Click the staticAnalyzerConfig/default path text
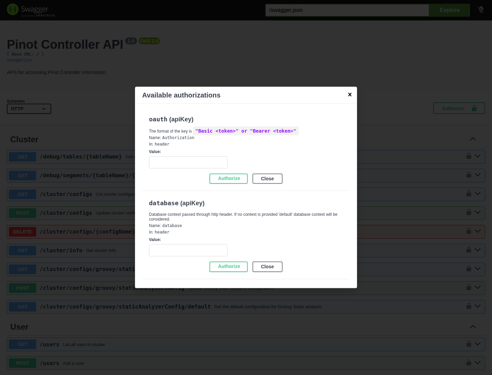Viewport: 492px width, 375px height. click(x=125, y=307)
